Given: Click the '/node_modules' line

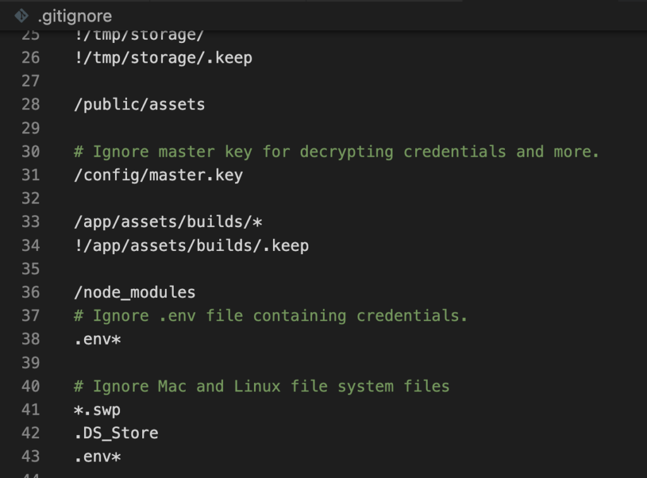Looking at the screenshot, I should click(x=135, y=293).
